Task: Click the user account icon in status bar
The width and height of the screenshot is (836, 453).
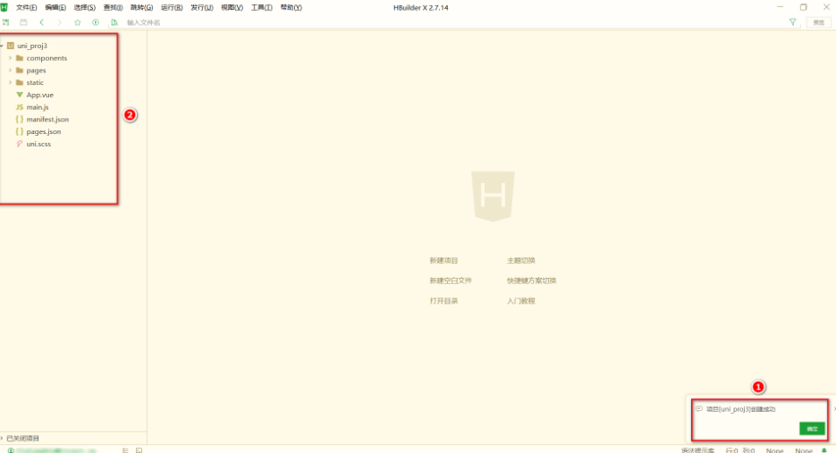Action: [11, 450]
